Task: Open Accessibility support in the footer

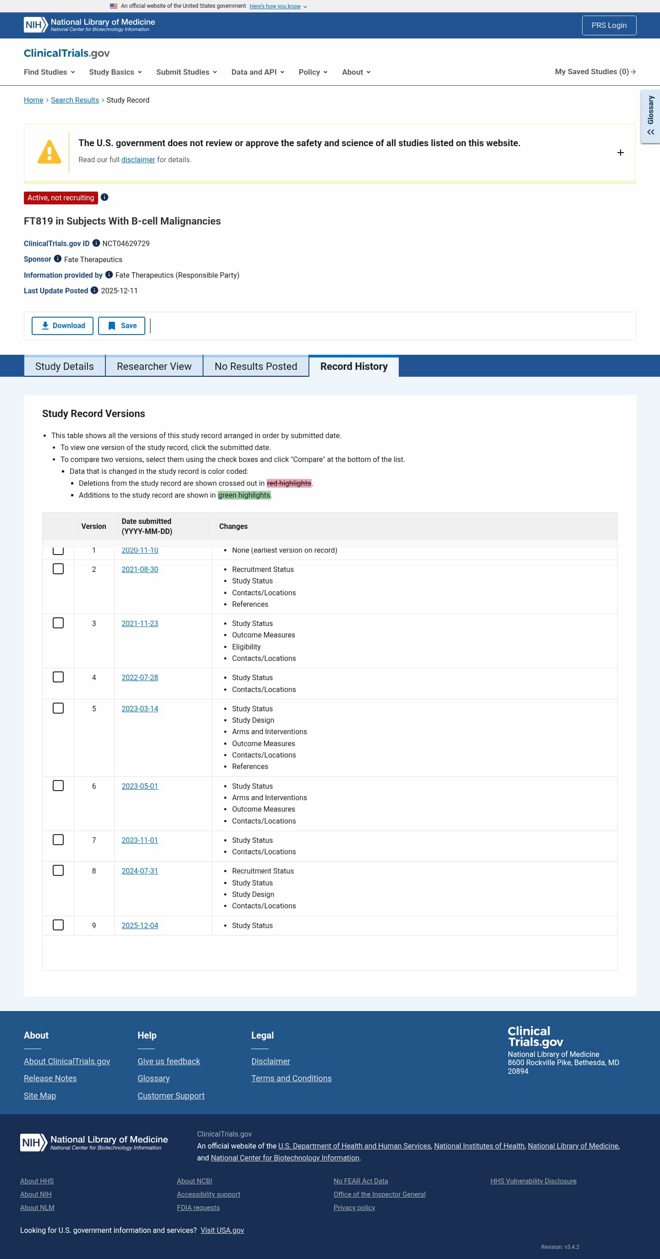Action: click(208, 1194)
